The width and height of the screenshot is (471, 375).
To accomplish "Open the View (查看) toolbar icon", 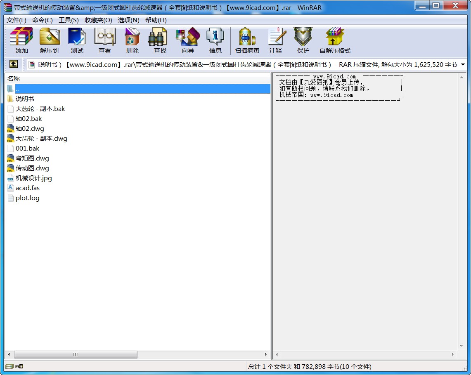I will [104, 40].
